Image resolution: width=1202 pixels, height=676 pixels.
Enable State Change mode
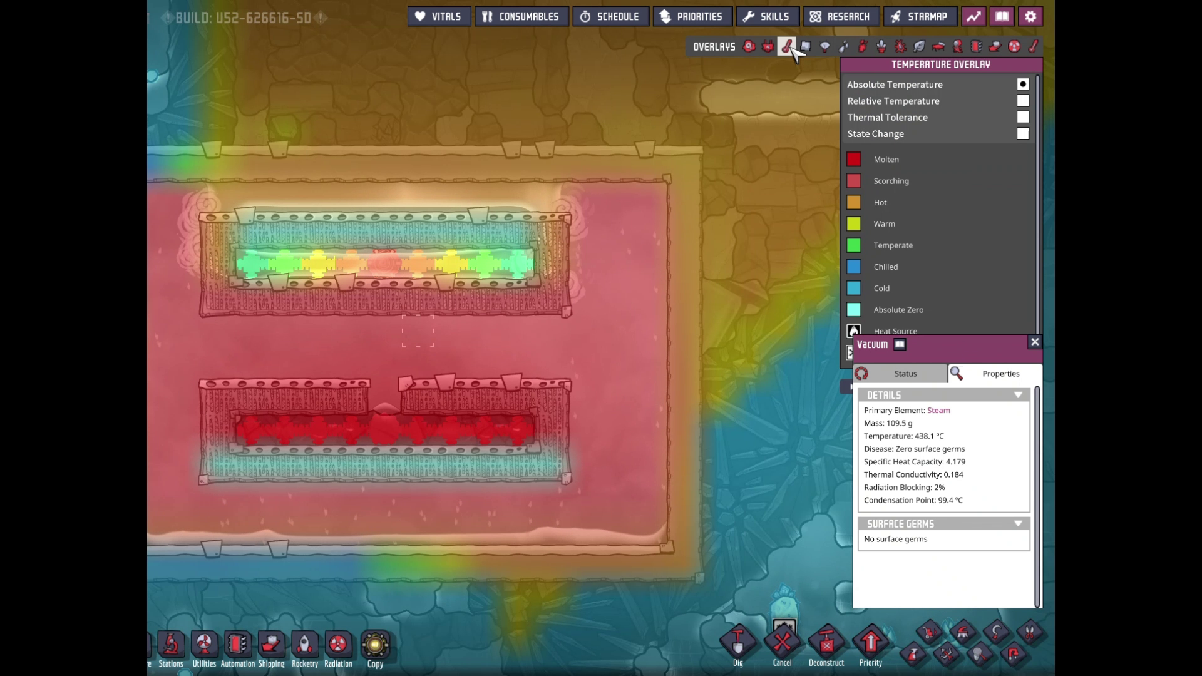(1023, 133)
